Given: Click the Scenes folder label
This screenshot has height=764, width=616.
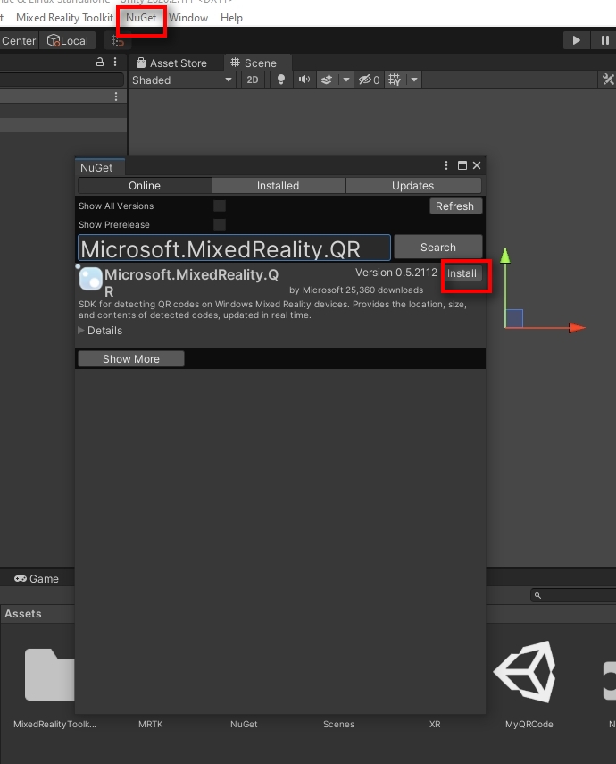Looking at the screenshot, I should [339, 724].
